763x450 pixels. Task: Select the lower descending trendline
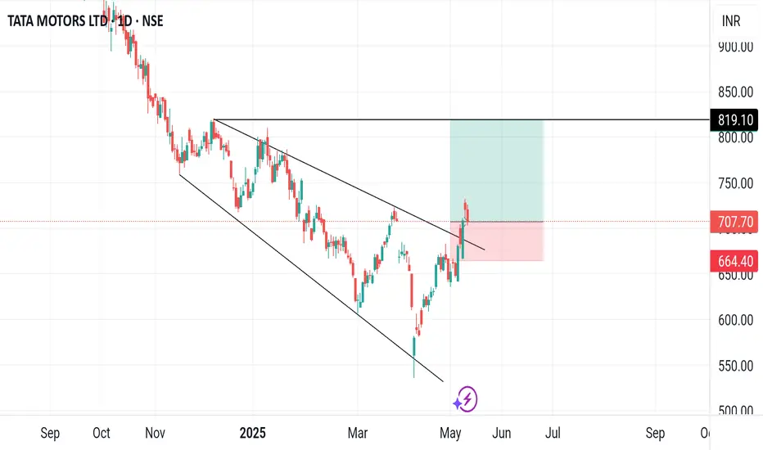coord(311,278)
